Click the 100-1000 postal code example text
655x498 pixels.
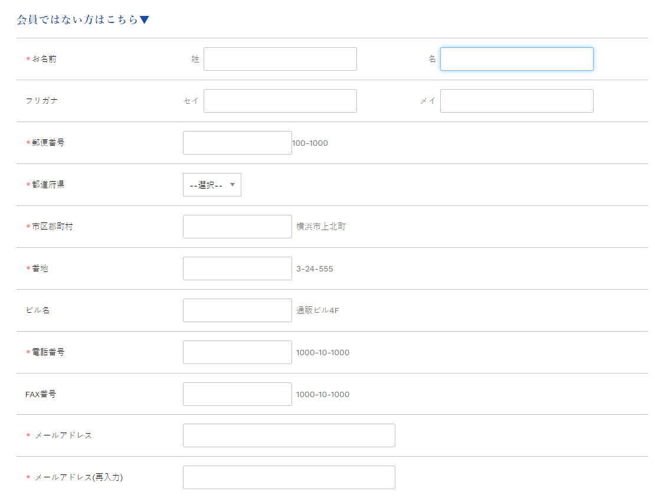pyautogui.click(x=310, y=143)
